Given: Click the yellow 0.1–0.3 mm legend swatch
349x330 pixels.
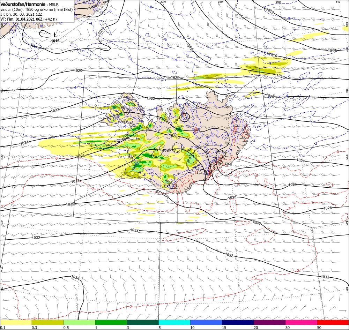Looking at the screenshot, I should click(16, 323).
